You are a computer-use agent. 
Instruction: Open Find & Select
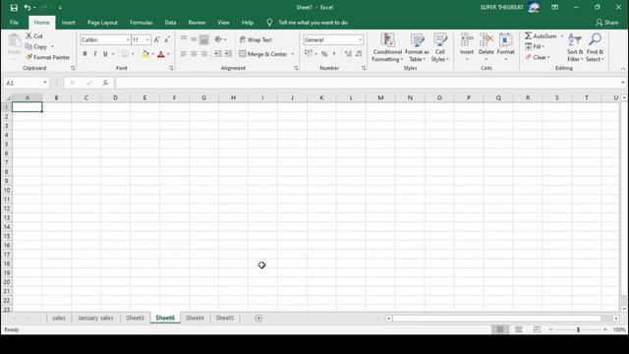point(595,47)
